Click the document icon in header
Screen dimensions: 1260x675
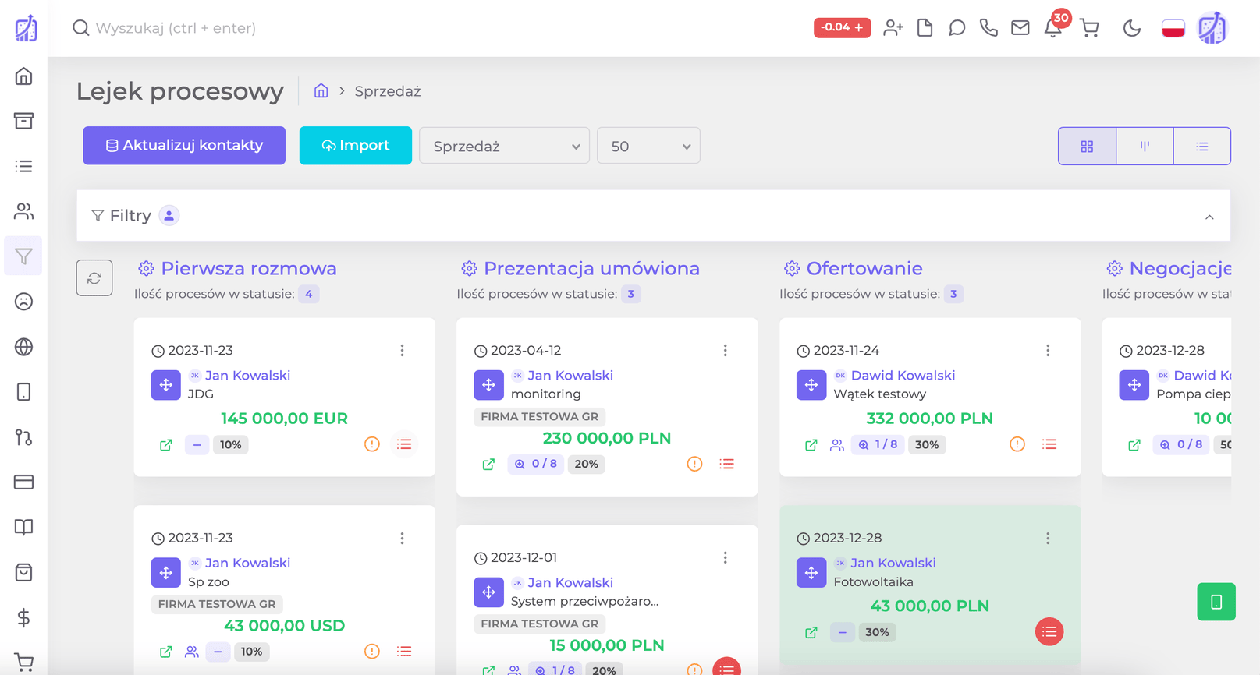(x=925, y=28)
